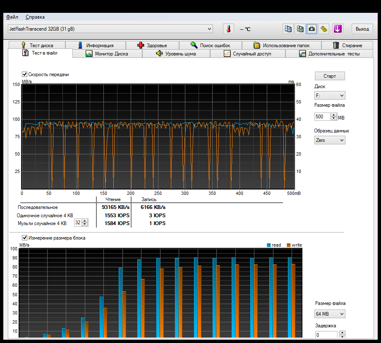
Task: Click the Монитор Диска chart icon
Action: tap(89, 53)
